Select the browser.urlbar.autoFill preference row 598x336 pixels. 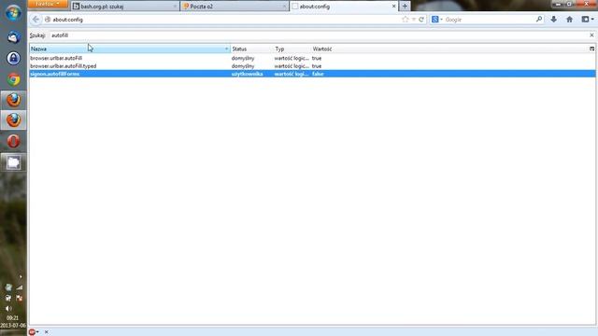312,58
